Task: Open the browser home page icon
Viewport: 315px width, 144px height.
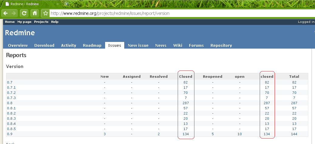Action: (35, 13)
